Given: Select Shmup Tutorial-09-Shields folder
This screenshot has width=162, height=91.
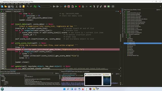Looking at the screenshot, I should coord(133,25).
